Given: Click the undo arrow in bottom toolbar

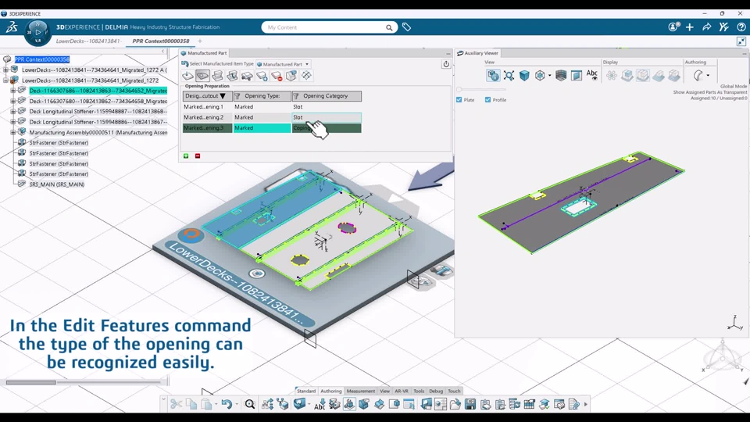Looking at the screenshot, I should click(227, 404).
